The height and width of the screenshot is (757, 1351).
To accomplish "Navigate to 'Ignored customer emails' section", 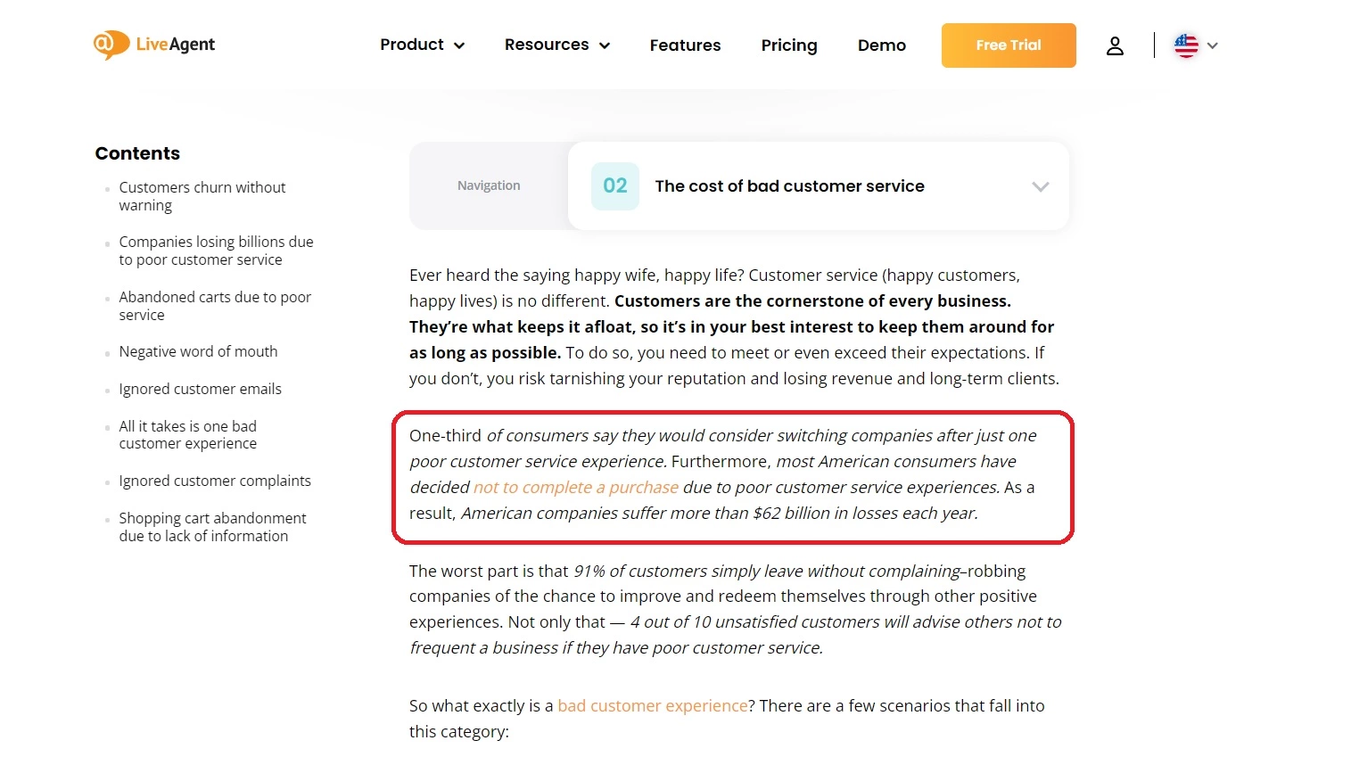I will coord(200,390).
